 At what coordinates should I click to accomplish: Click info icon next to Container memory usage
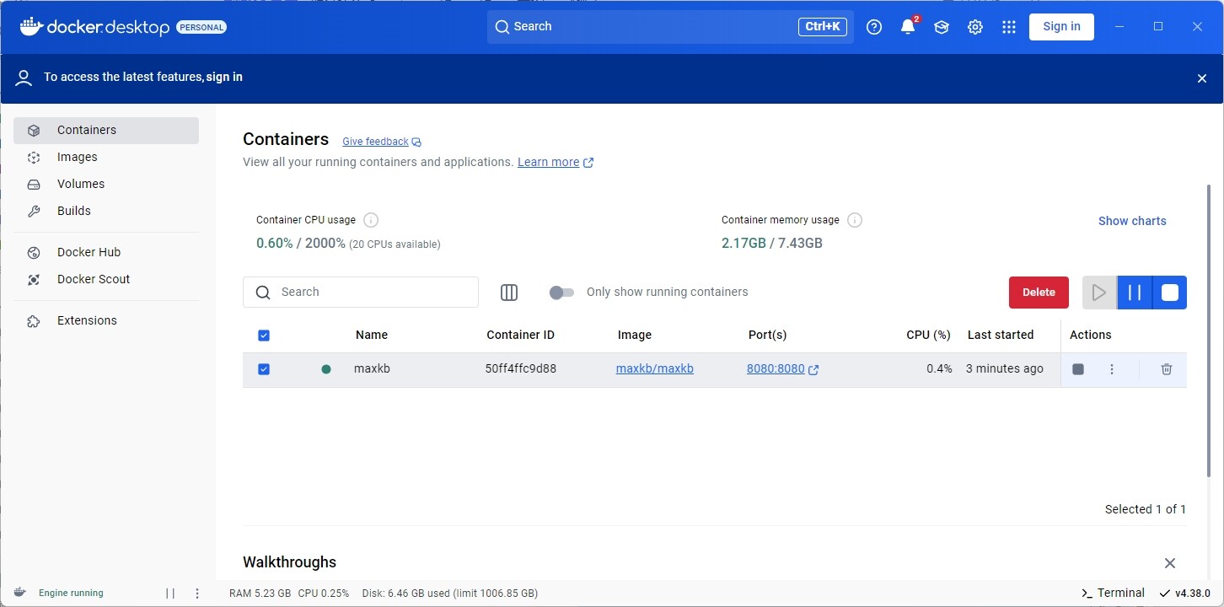[855, 220]
